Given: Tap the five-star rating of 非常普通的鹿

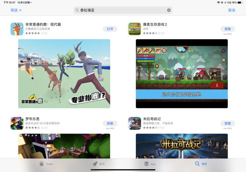Looking at the screenshot, I should coord(32,33).
